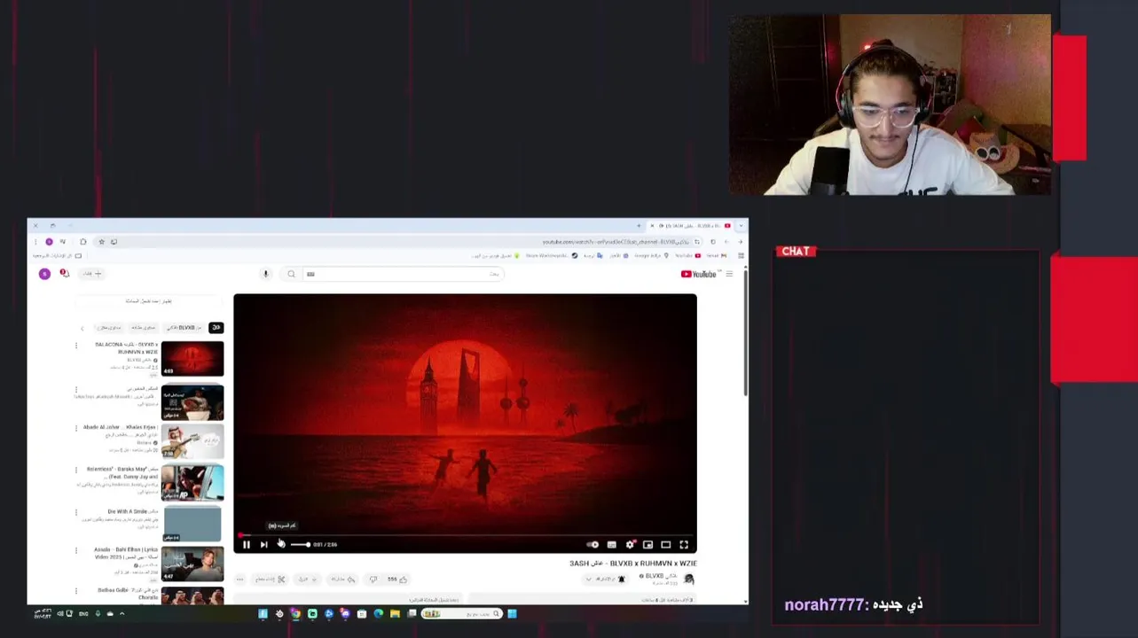Image resolution: width=1138 pixels, height=638 pixels.
Task: Open Assala Bahi Elhan lyrics thumbnail
Action: (x=192, y=564)
